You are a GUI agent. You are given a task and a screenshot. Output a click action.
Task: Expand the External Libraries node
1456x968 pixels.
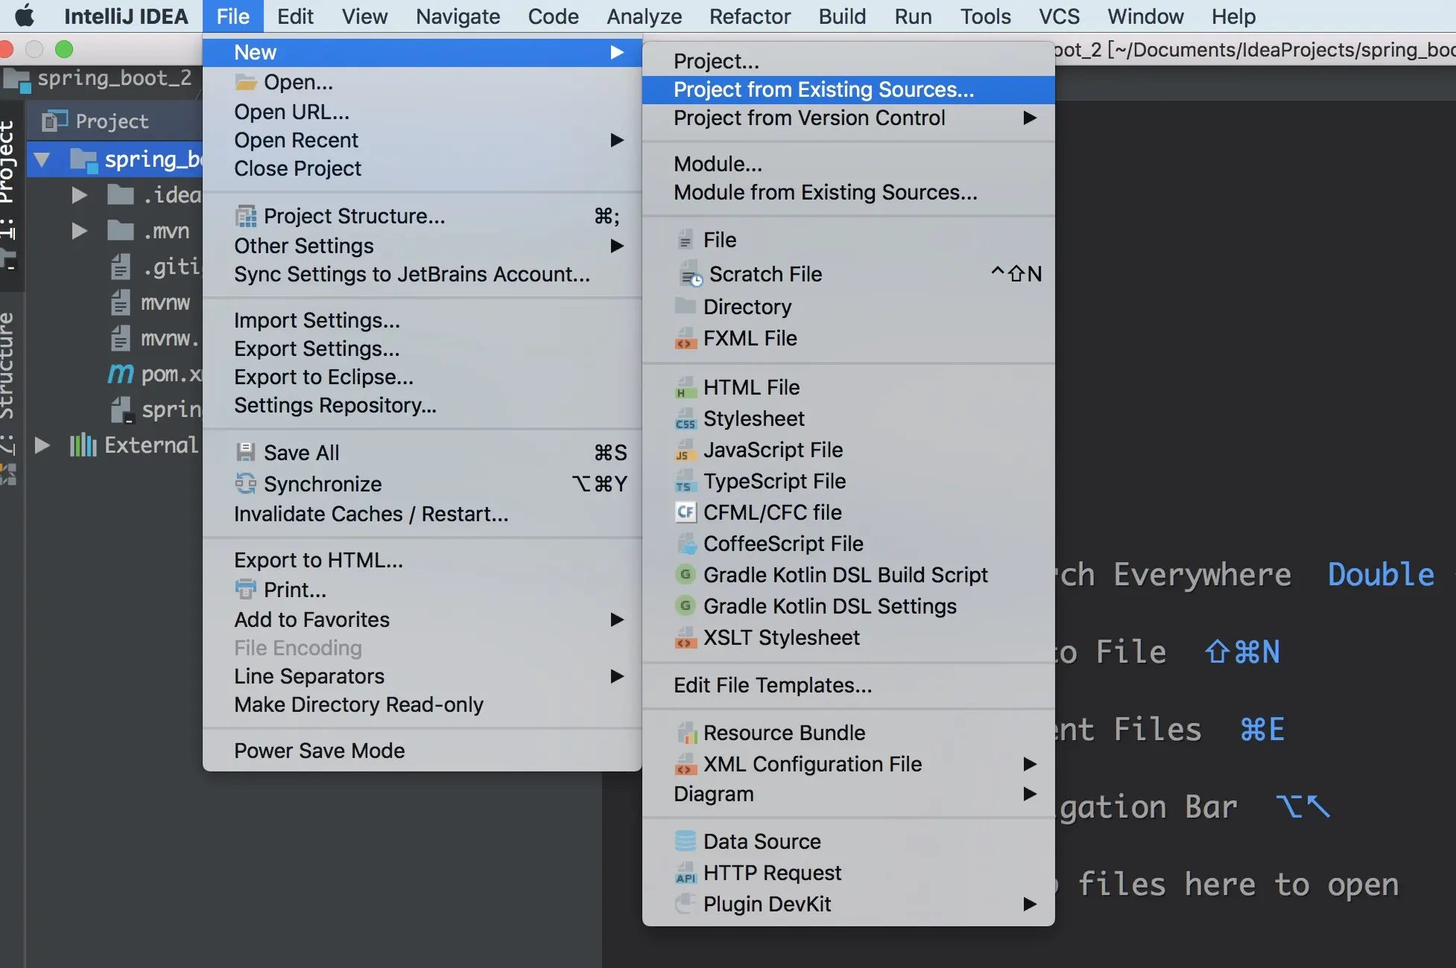tap(42, 445)
